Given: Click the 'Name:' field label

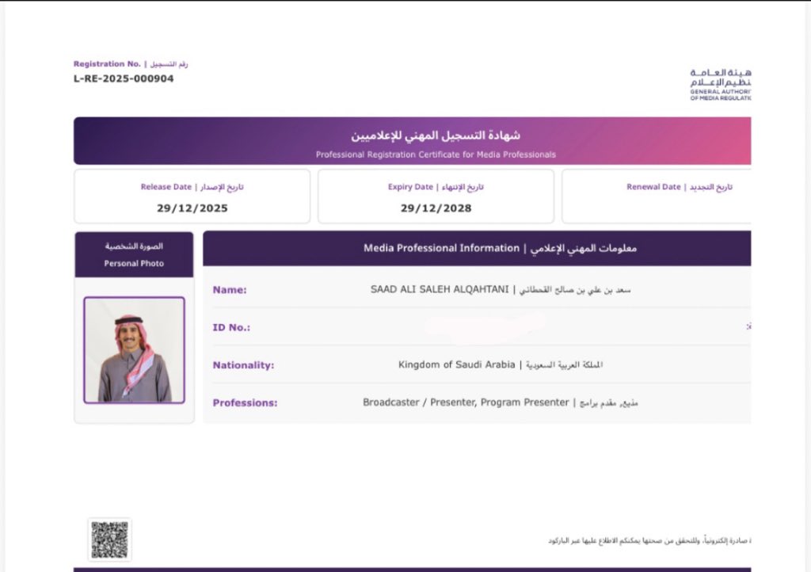Looking at the screenshot, I should (230, 290).
